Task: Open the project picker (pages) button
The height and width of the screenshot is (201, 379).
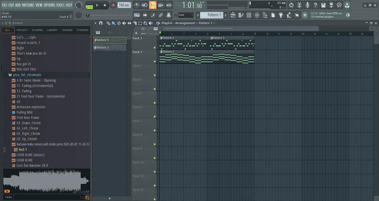Action: (x=273, y=15)
